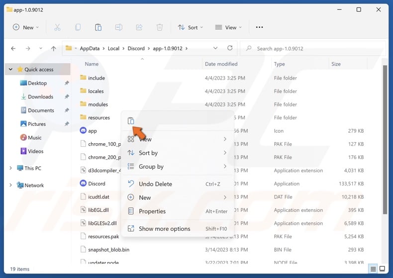Screen dimensions: 393x278
Task: Click the Paste icon in context menu
Action: pyautogui.click(x=131, y=121)
